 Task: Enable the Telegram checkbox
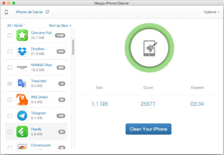(x=10, y=116)
